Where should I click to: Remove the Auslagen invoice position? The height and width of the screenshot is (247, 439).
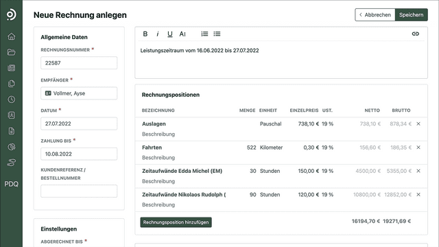point(418,123)
